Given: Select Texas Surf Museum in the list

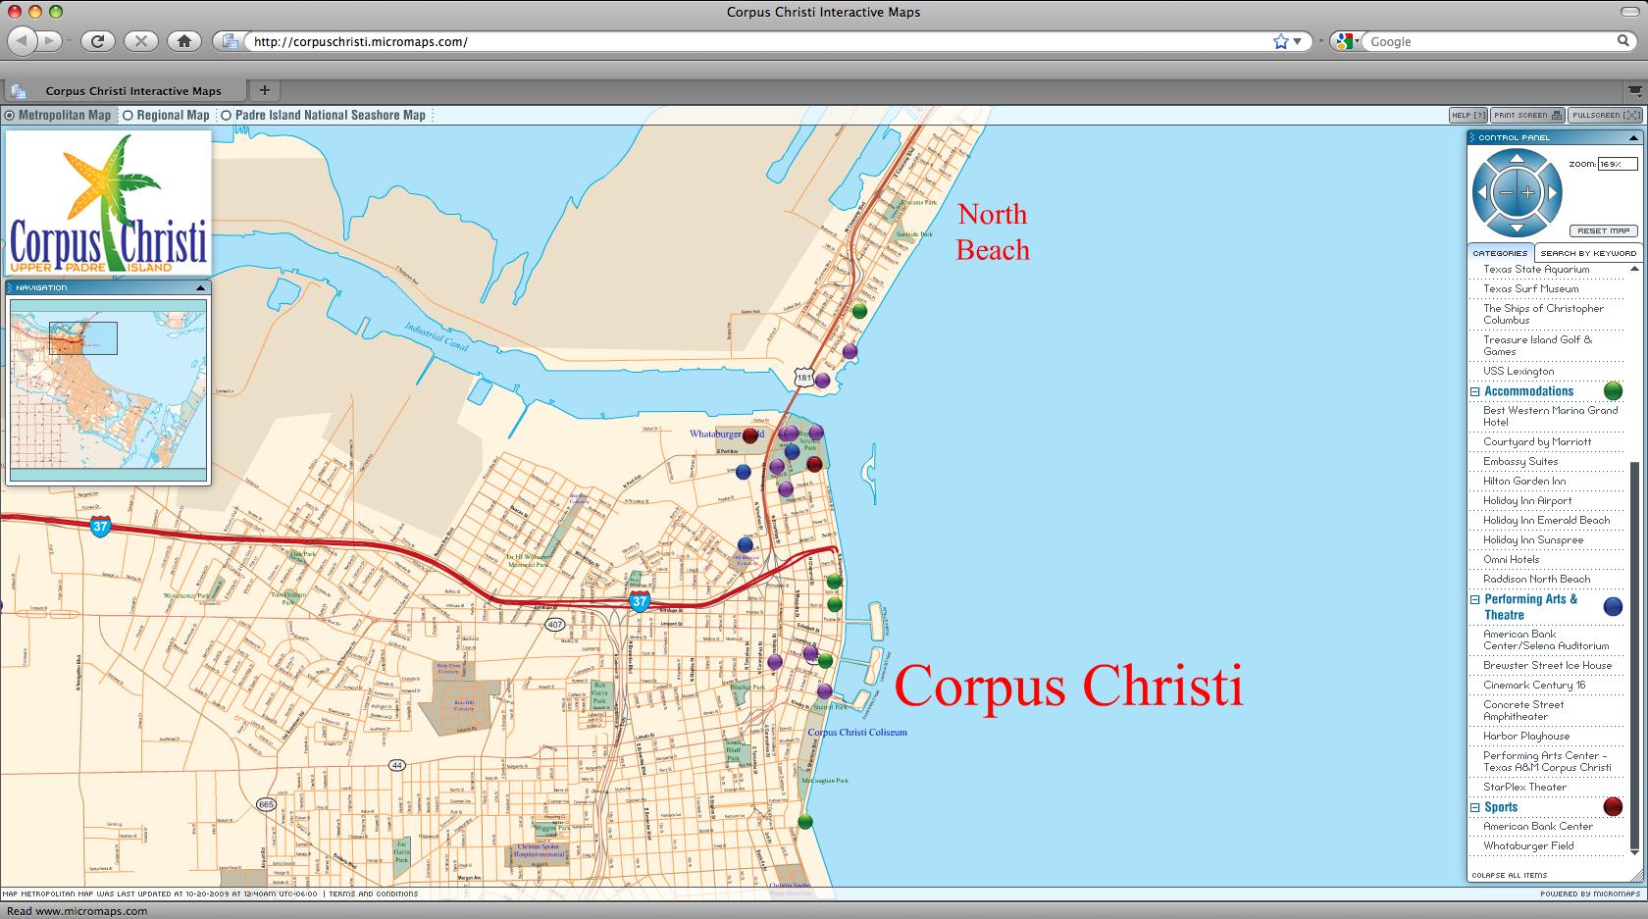Looking at the screenshot, I should click(1531, 288).
